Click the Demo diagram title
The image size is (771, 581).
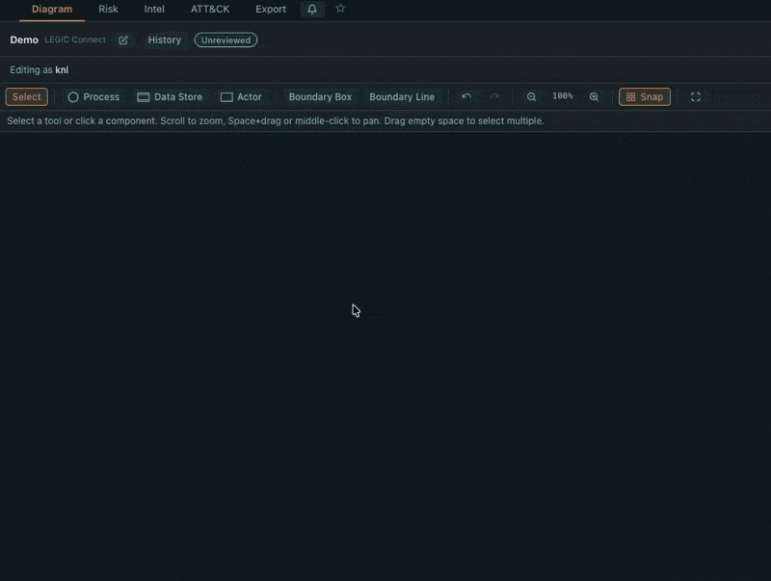coord(24,40)
